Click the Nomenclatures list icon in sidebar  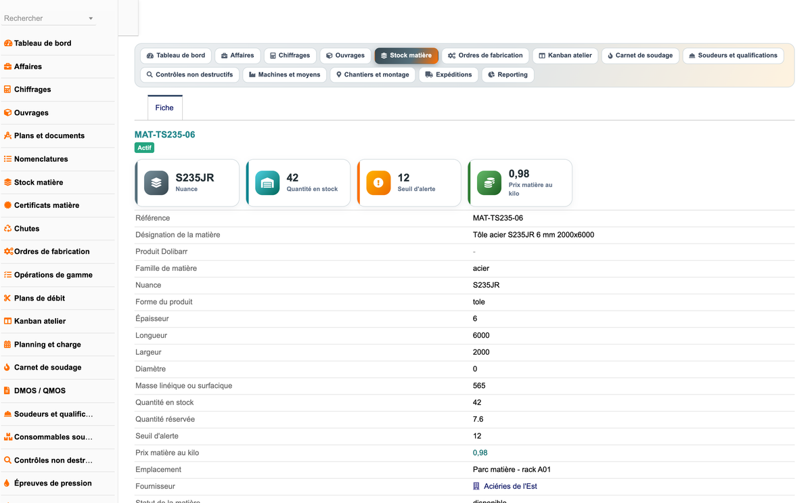point(8,159)
